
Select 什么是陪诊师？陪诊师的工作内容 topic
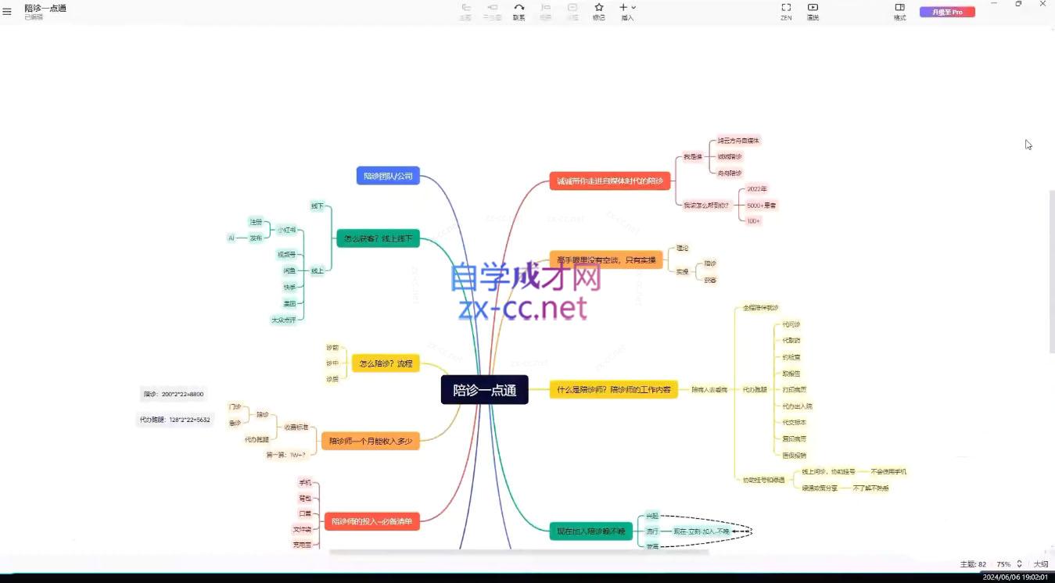click(614, 389)
